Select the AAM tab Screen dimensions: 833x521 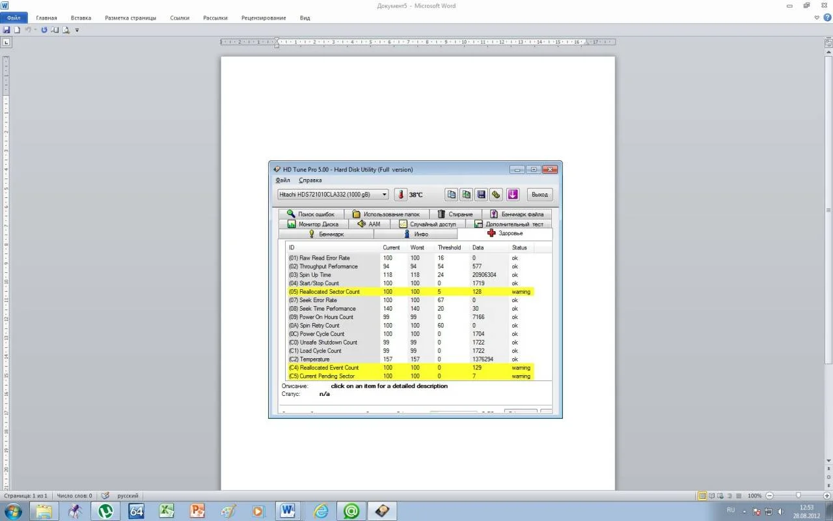[x=369, y=224]
